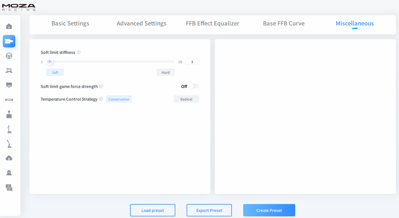Choose the Hard stiffness preset
Image resolution: width=399 pixels, height=218 pixels.
tap(166, 72)
